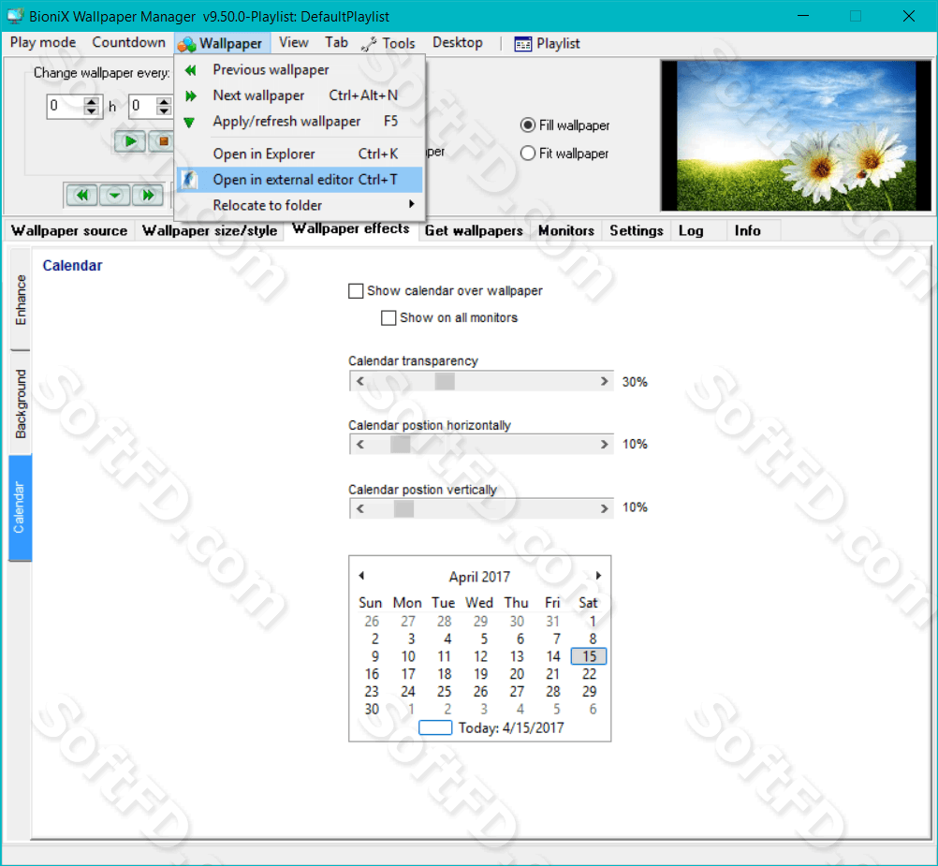This screenshot has height=866, width=938.
Task: Open the Countdown menu
Action: [128, 42]
